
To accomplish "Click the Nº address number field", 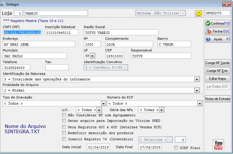I will point(92,44).
